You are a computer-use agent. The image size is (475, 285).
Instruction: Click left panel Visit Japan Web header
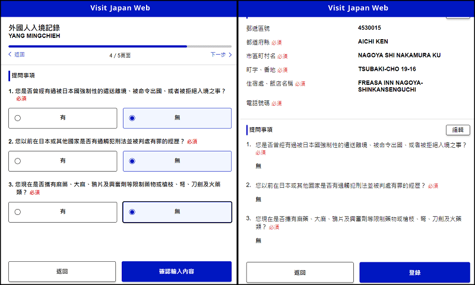(x=120, y=8)
